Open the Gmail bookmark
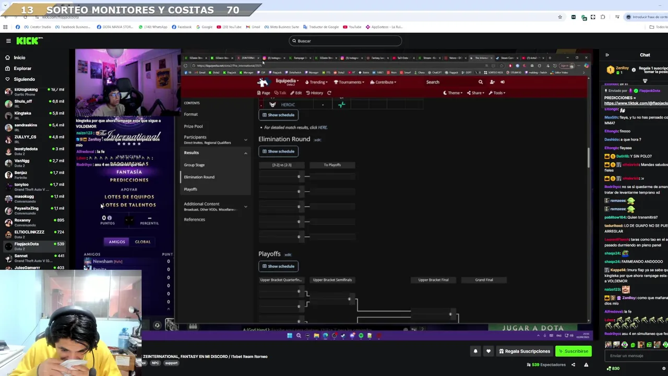Screen dimensions: 668x376 tap(253, 27)
